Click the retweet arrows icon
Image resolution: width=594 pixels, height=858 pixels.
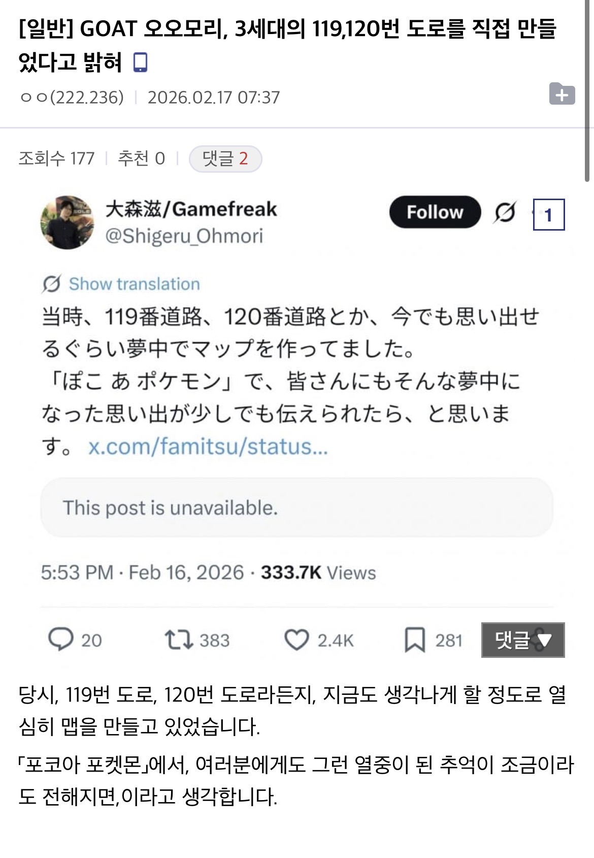point(178,640)
